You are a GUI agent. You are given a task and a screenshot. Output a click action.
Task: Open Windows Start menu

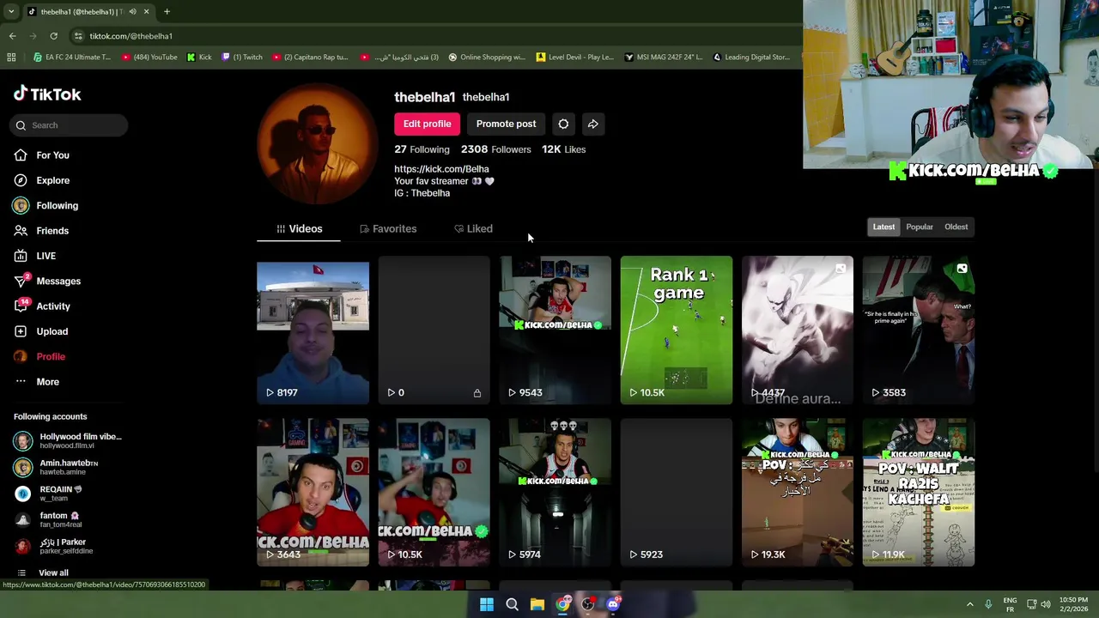coord(487,604)
